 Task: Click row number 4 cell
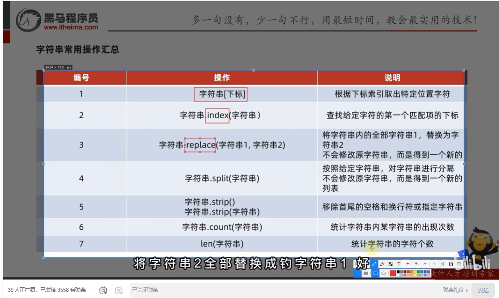point(81,178)
